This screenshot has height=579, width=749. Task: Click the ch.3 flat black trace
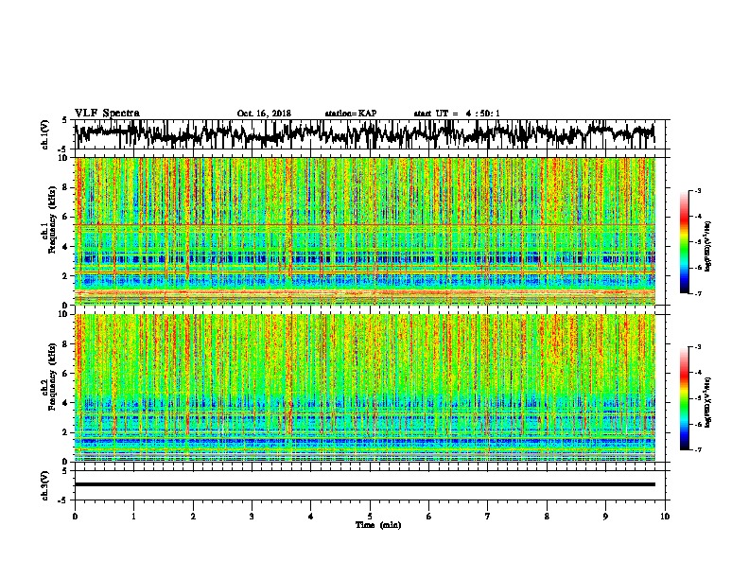[365, 484]
